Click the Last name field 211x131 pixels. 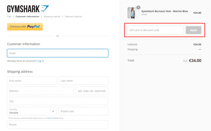pos(83,81)
